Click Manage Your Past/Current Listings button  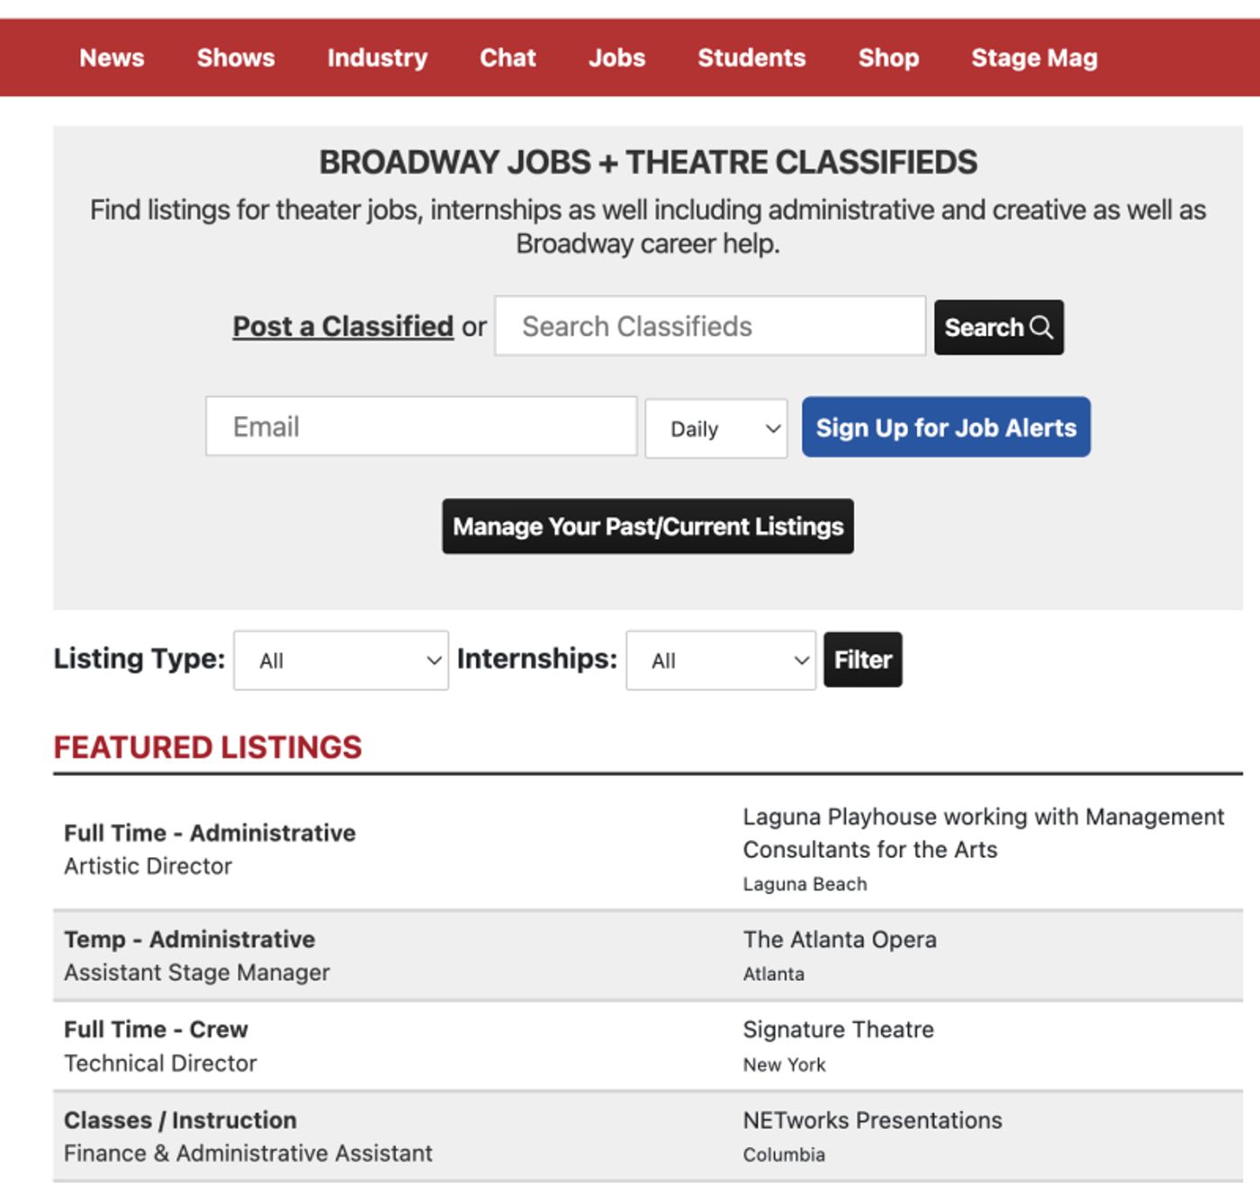(647, 526)
